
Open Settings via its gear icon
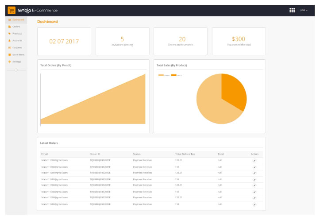coord(9,62)
